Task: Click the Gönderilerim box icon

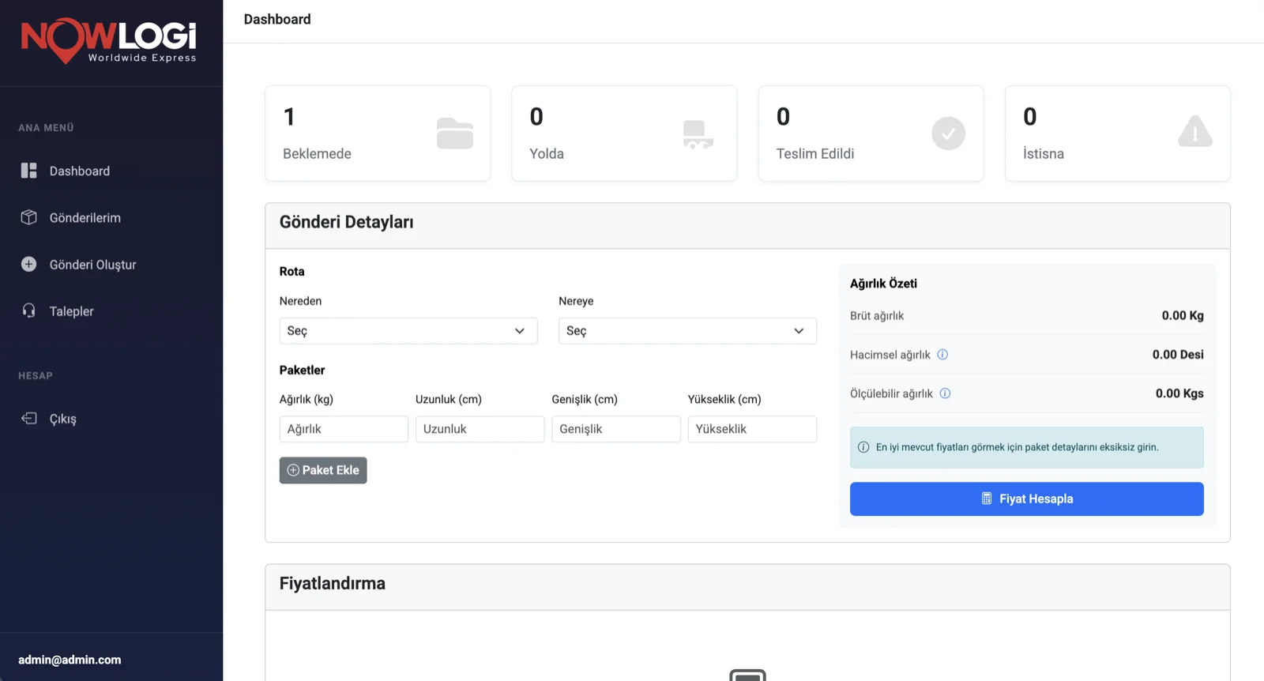Action: [29, 217]
